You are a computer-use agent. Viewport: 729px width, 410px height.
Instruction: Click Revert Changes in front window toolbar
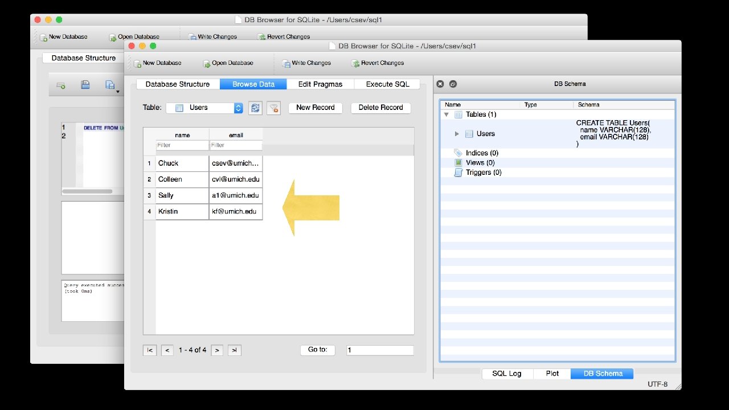[x=378, y=63]
